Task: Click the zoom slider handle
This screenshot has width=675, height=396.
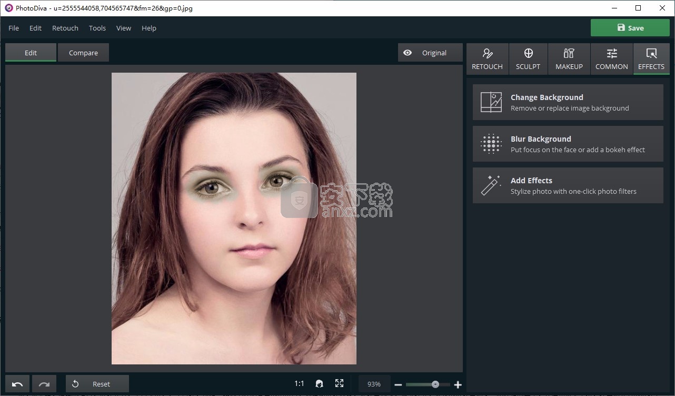Action: click(x=435, y=384)
